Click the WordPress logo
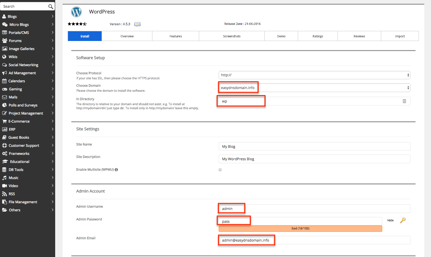Viewport: 431px width, 257px height. tap(76, 12)
